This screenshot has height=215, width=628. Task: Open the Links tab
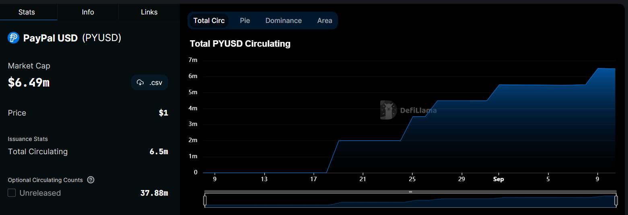(x=149, y=12)
